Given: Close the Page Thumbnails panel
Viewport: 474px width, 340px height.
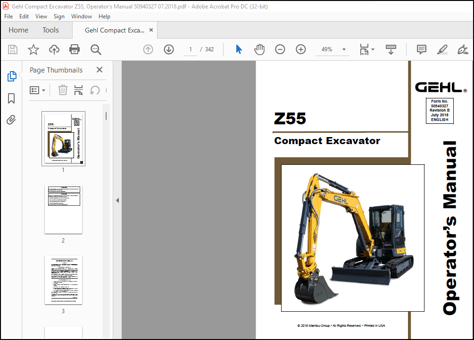Looking at the screenshot, I should 100,70.
